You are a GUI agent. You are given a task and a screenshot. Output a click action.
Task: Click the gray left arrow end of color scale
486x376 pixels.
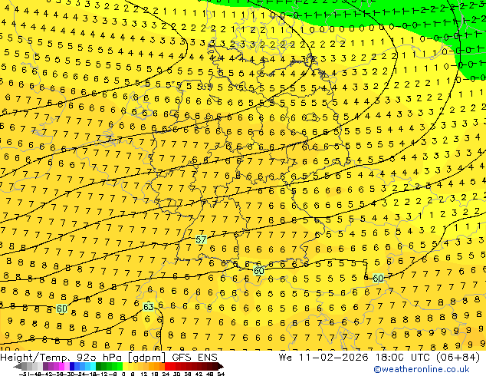pyautogui.click(x=18, y=367)
